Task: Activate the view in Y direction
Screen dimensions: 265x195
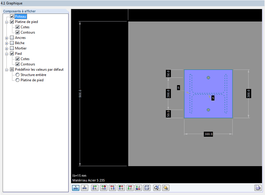Action: (x=112, y=188)
